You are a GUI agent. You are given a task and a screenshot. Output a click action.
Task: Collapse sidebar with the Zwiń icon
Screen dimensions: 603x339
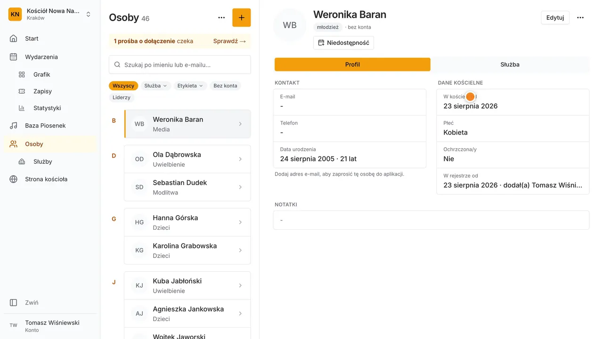(x=14, y=303)
